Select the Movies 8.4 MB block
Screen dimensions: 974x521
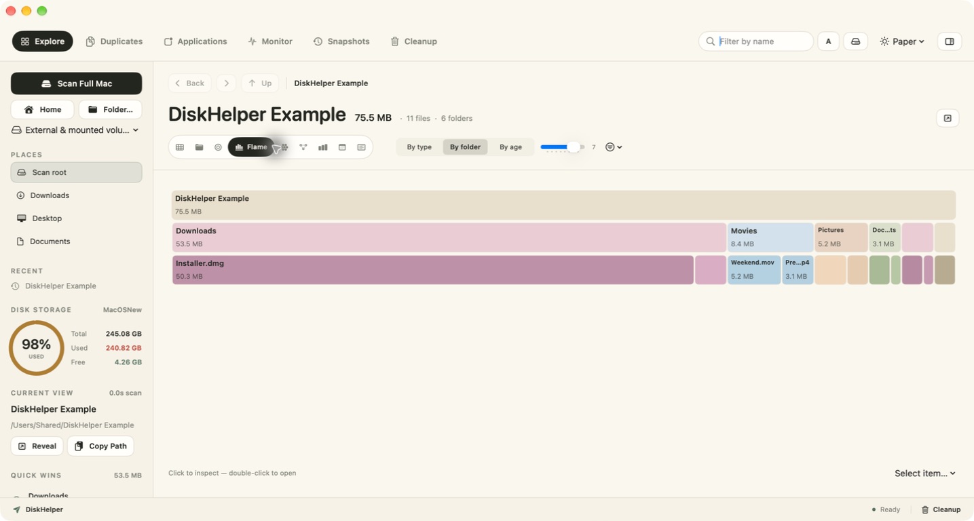coord(770,237)
